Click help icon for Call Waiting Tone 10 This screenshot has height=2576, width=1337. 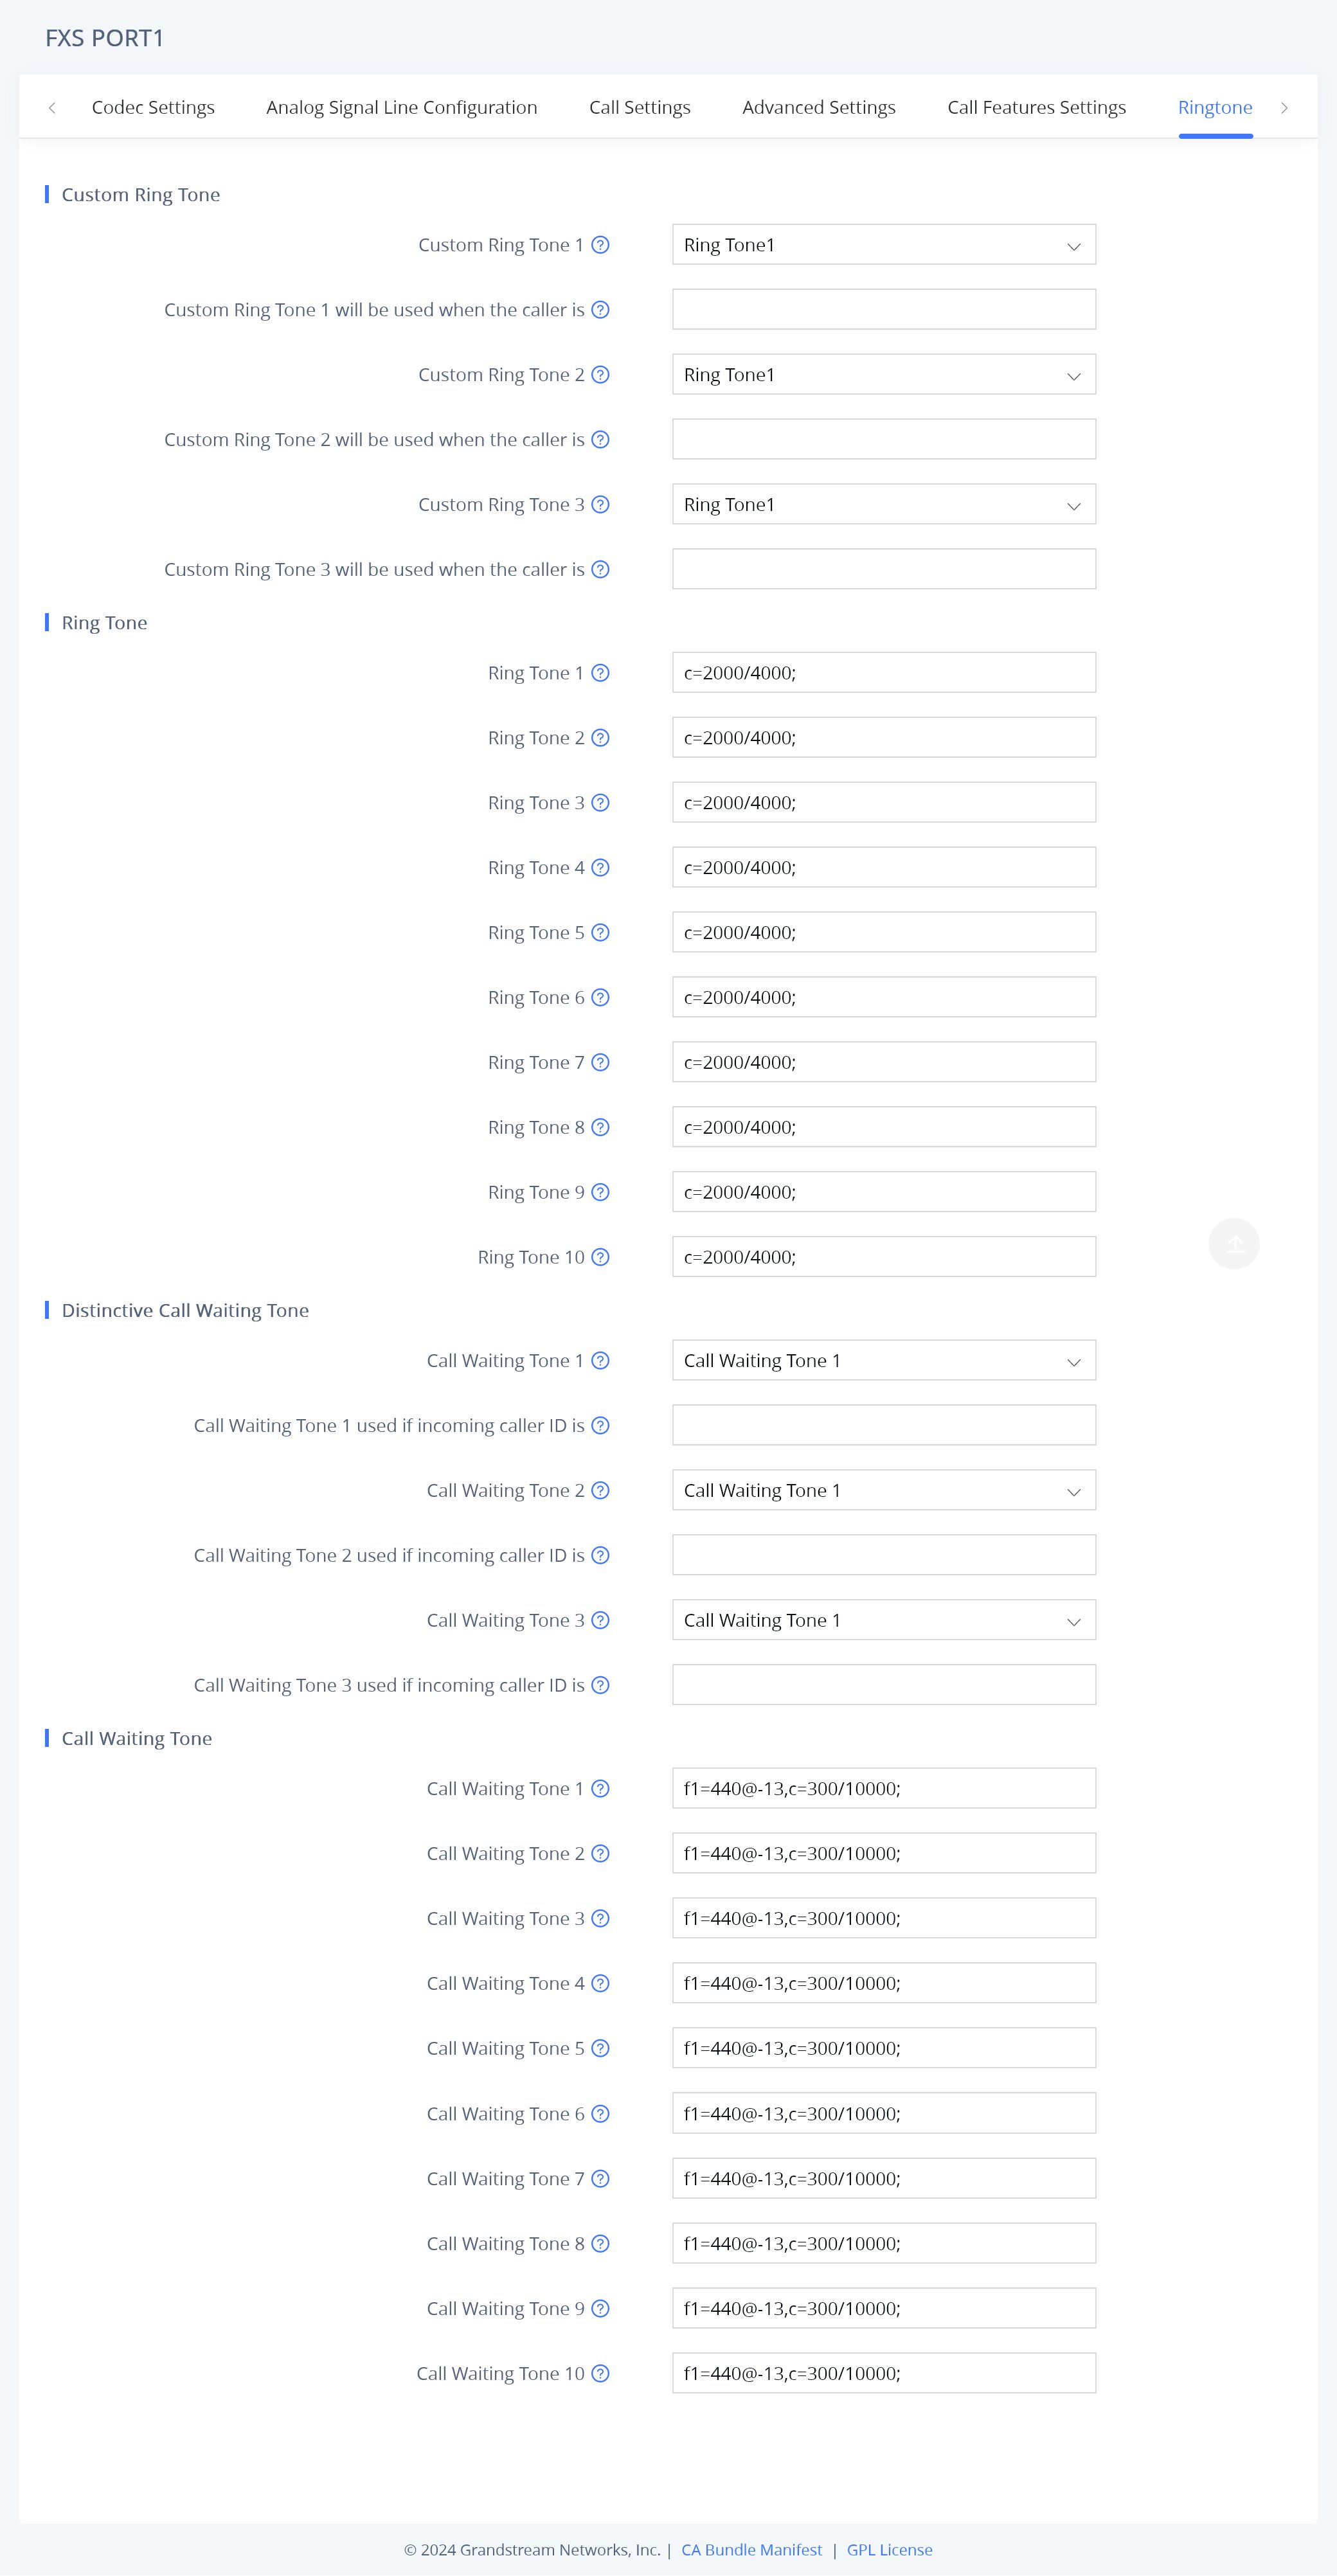[600, 2373]
